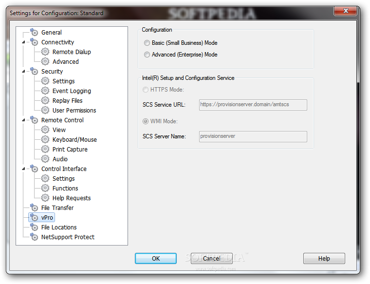Image resolution: width=370 pixels, height=284 pixels.
Task: Click the gear icon next to Print Capture
Action: pyautogui.click(x=45, y=149)
